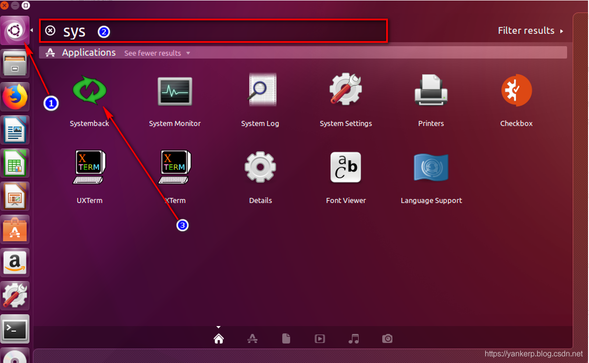The height and width of the screenshot is (363, 589).
Task: Launch XTerm terminal
Action: coord(175,167)
